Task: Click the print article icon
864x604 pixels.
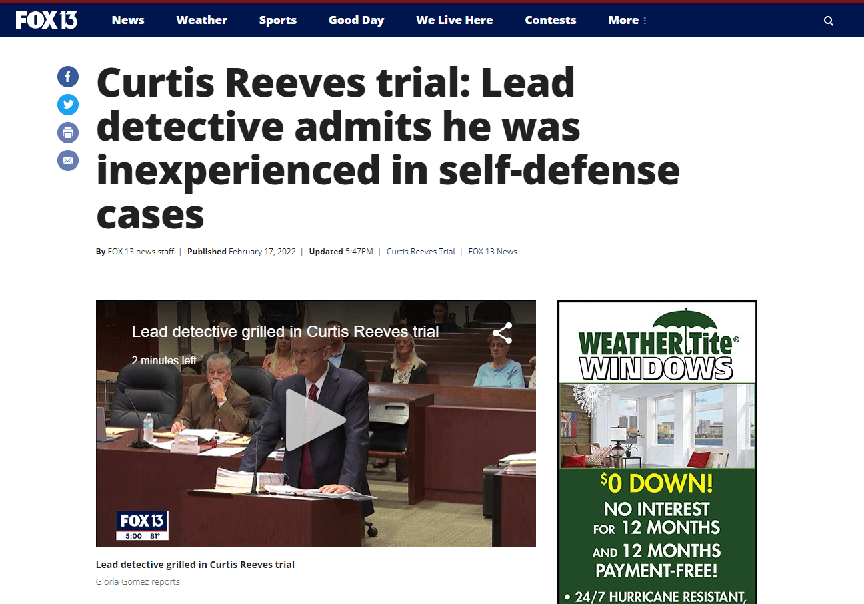Action: click(68, 133)
